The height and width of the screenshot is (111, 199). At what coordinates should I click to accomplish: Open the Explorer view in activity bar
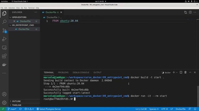tap(4, 13)
